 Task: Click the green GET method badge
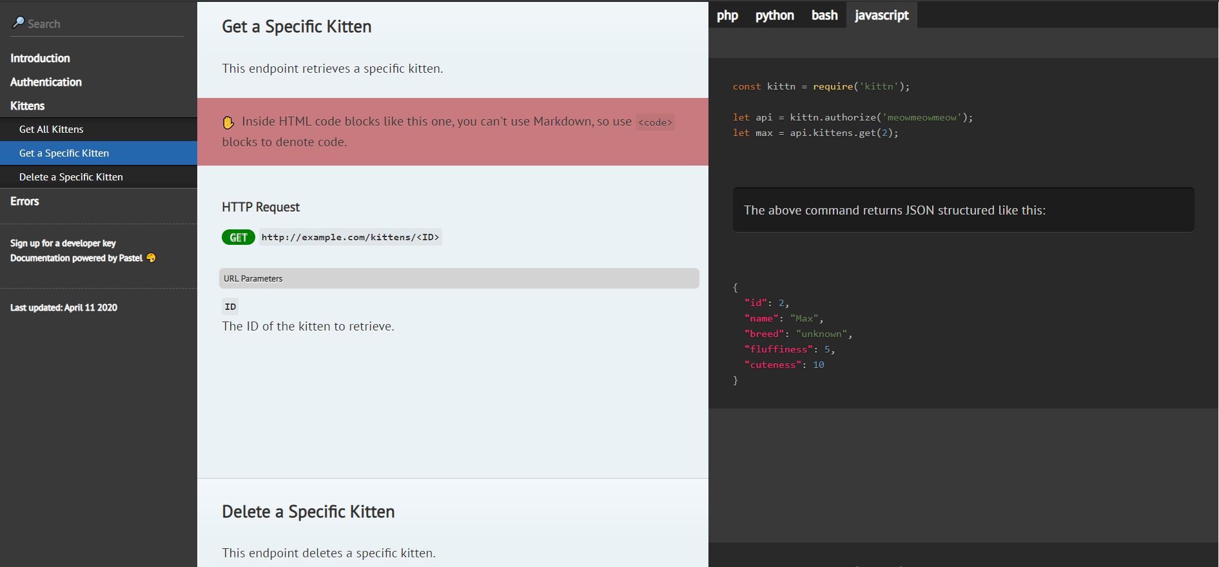pyautogui.click(x=239, y=237)
